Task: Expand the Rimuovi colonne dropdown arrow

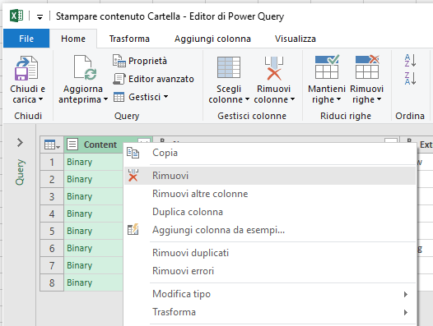Action: [x=292, y=99]
